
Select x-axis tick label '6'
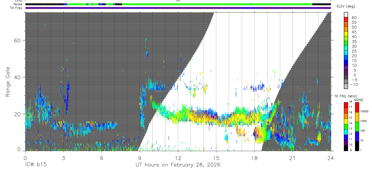tap(101, 158)
